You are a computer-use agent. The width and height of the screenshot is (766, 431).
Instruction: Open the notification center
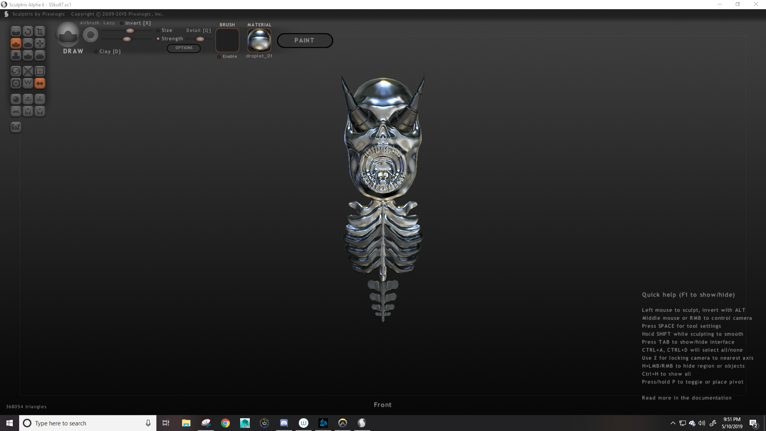754,423
